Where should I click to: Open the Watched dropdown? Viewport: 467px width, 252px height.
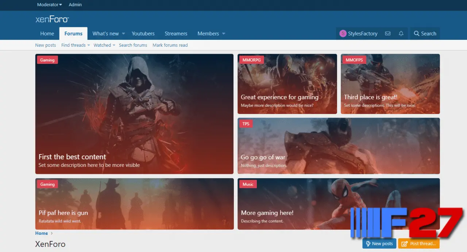pyautogui.click(x=104, y=45)
